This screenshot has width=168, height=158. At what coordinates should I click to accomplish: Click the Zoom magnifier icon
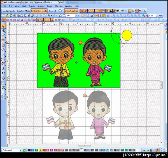64,16
